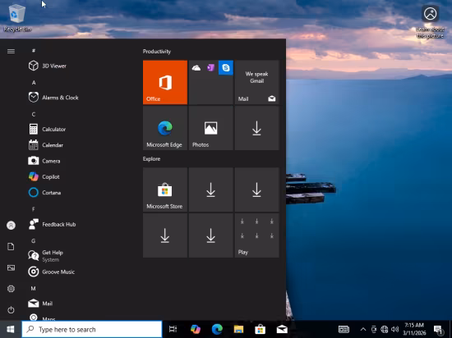Jump to letter G section header
The height and width of the screenshot is (338, 452).
click(x=34, y=240)
